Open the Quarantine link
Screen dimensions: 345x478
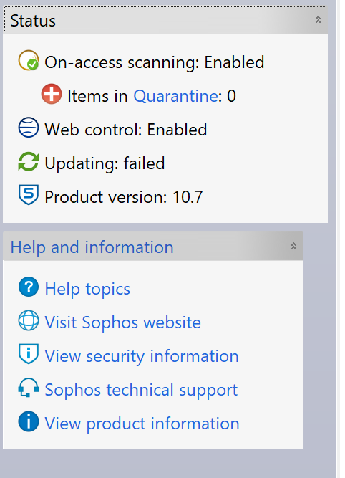coord(175,96)
